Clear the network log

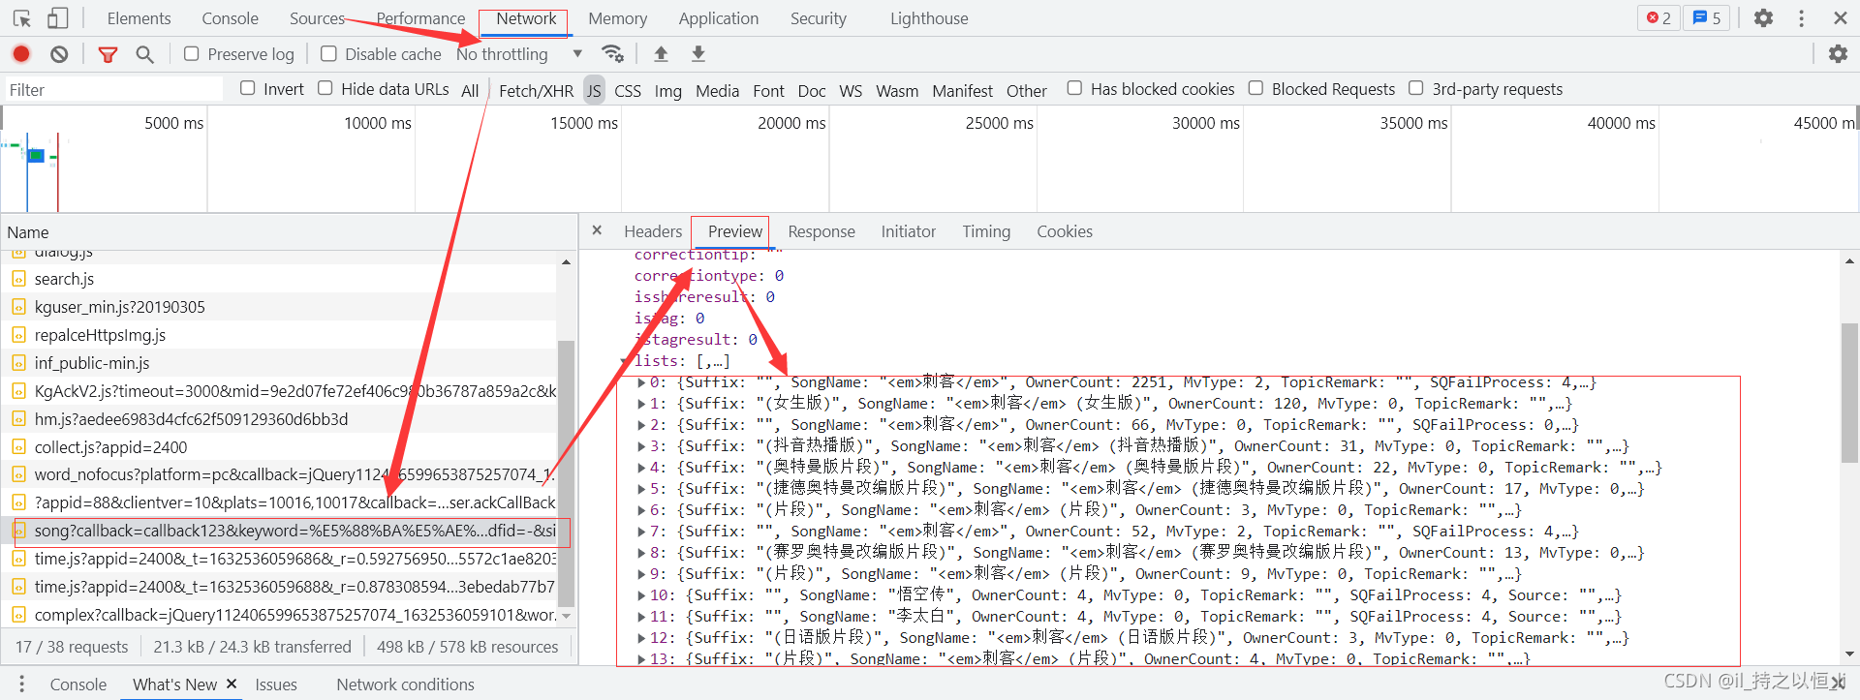click(59, 54)
